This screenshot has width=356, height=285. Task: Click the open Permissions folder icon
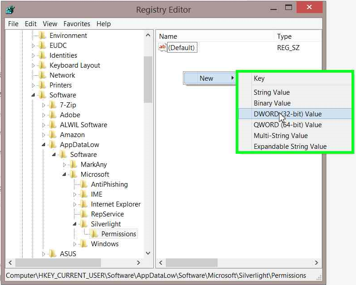pos(94,234)
